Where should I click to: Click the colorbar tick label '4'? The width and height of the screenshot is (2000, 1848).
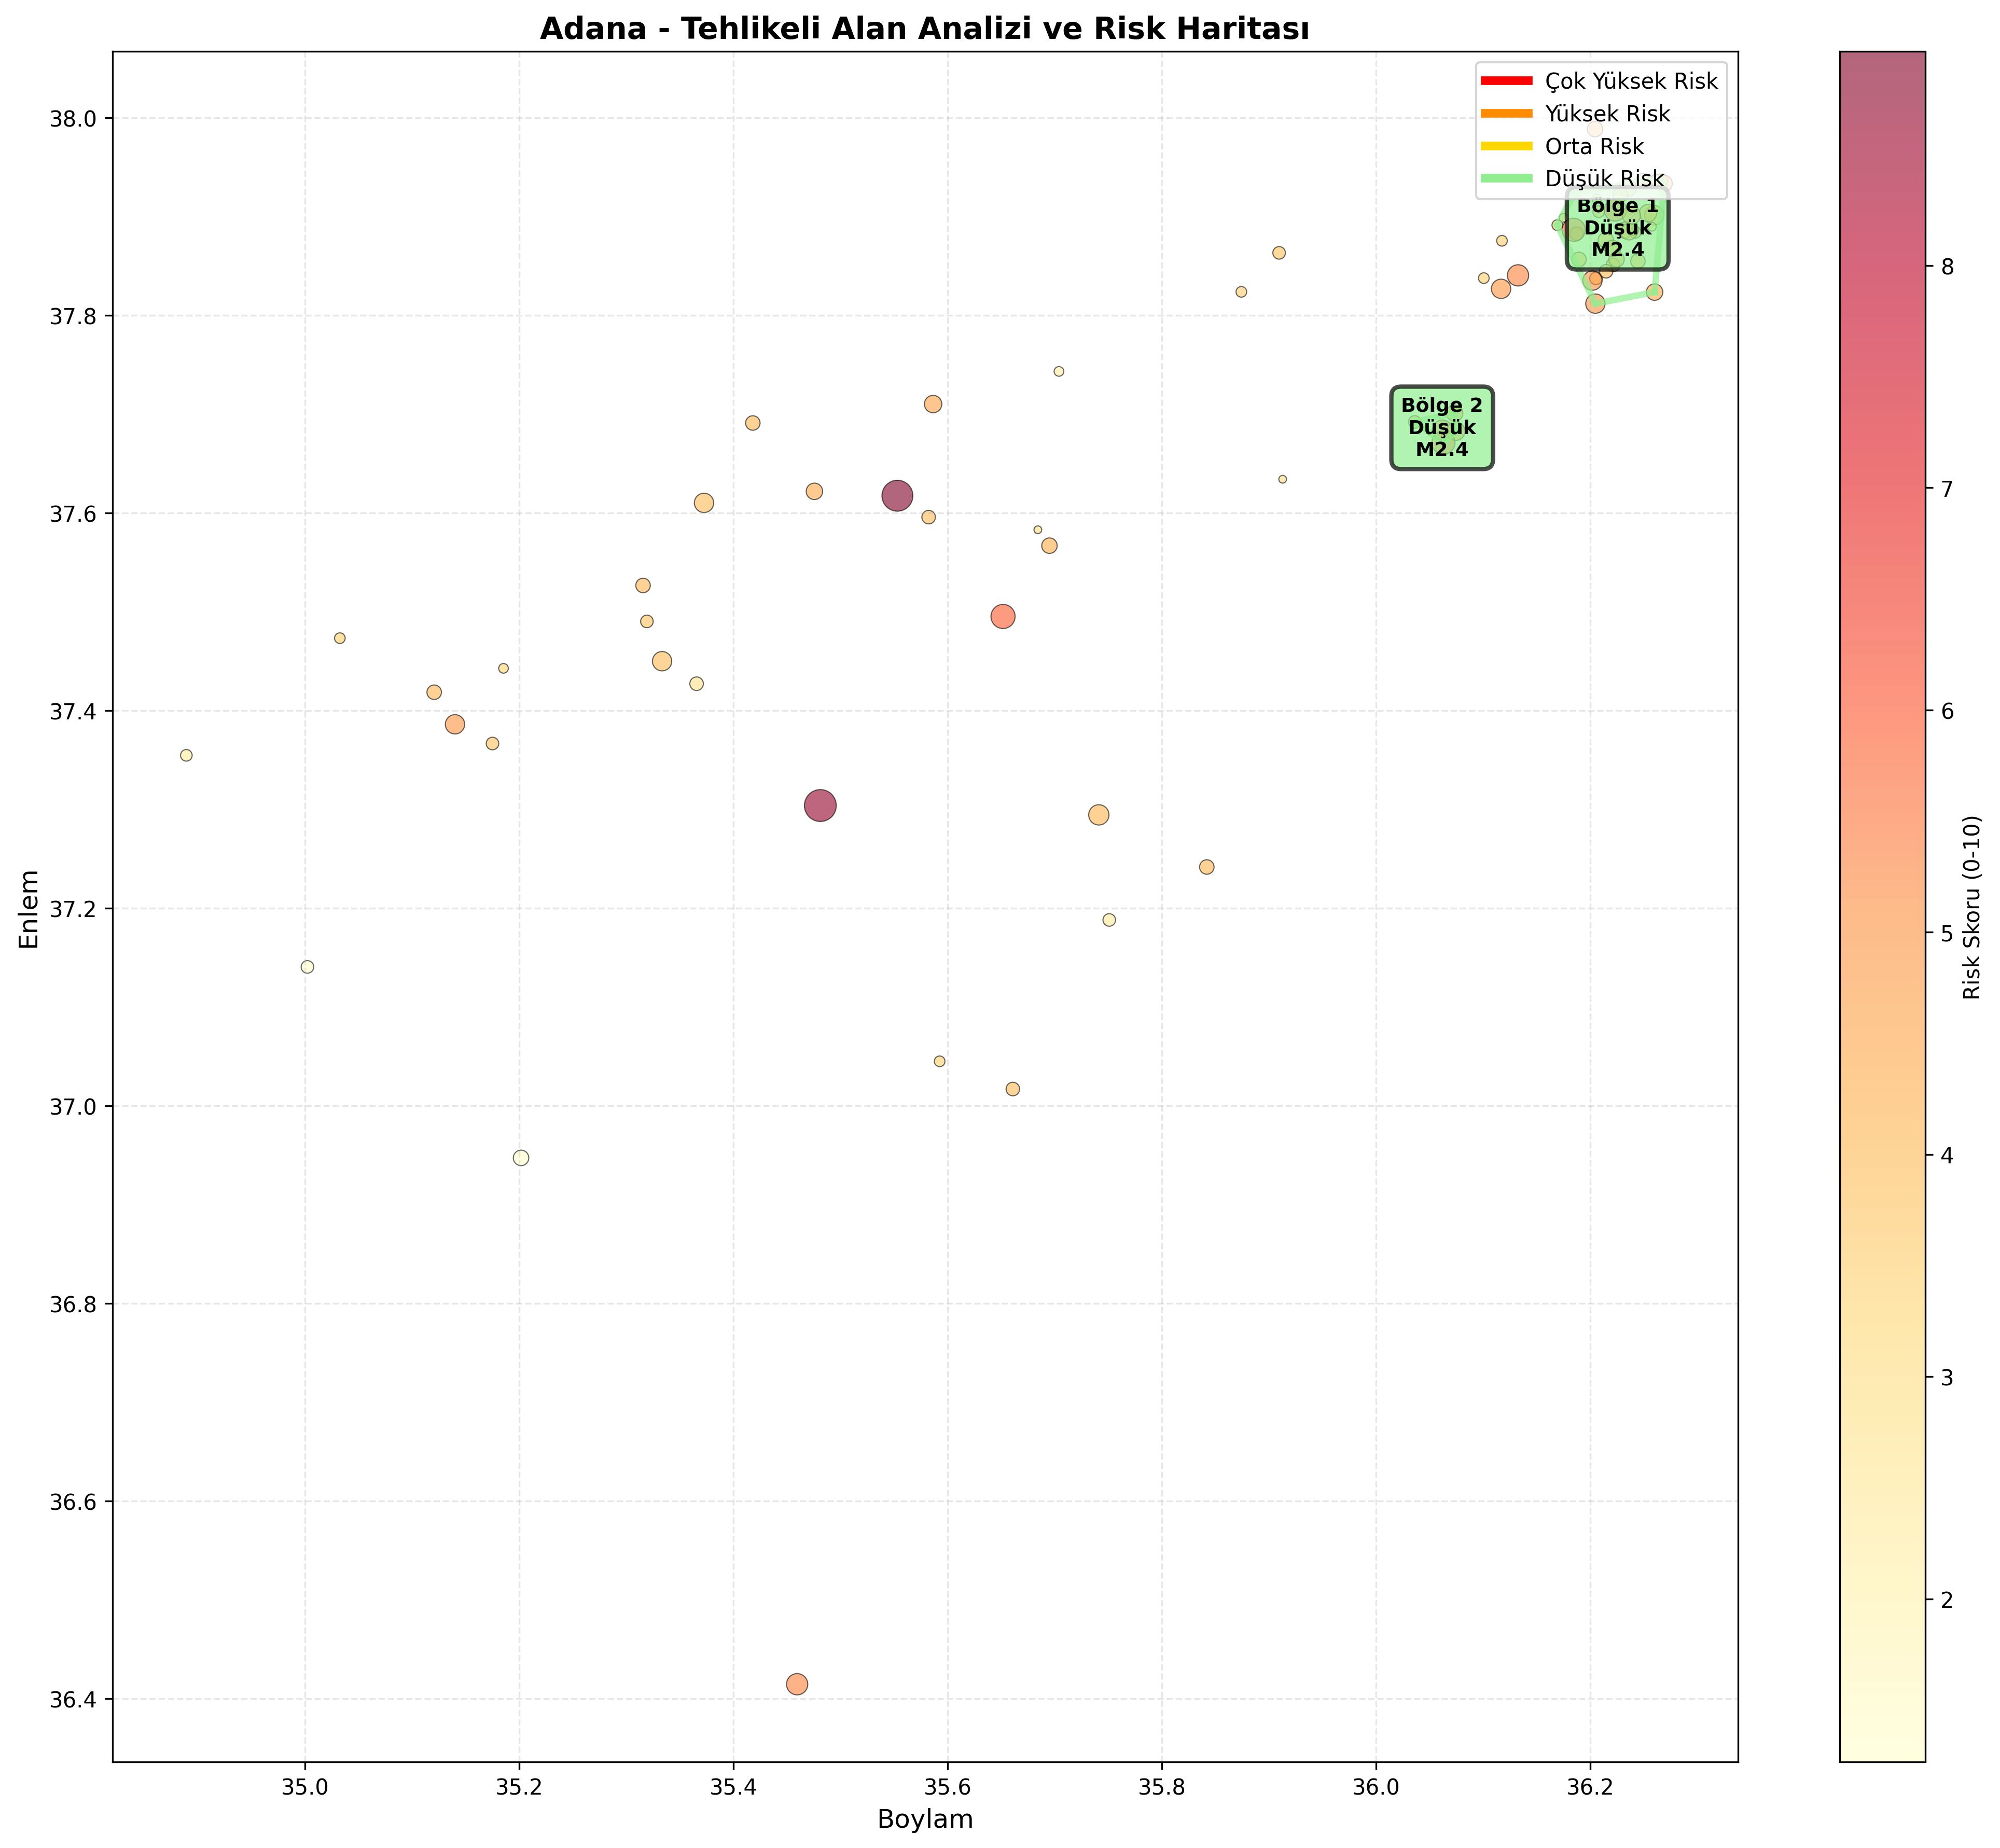[x=1947, y=1155]
